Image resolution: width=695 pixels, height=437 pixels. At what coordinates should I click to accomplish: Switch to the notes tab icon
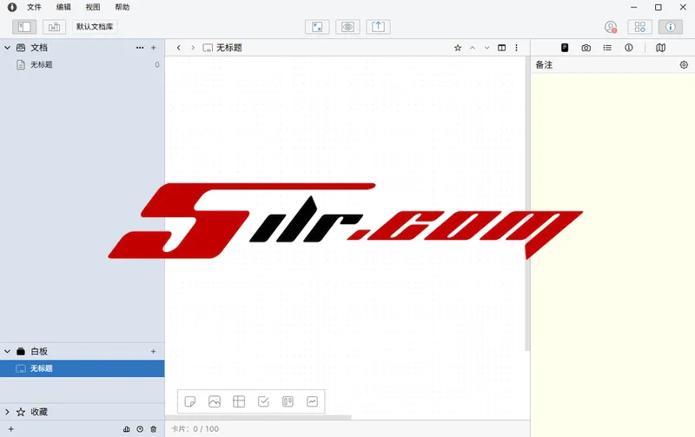pyautogui.click(x=565, y=48)
